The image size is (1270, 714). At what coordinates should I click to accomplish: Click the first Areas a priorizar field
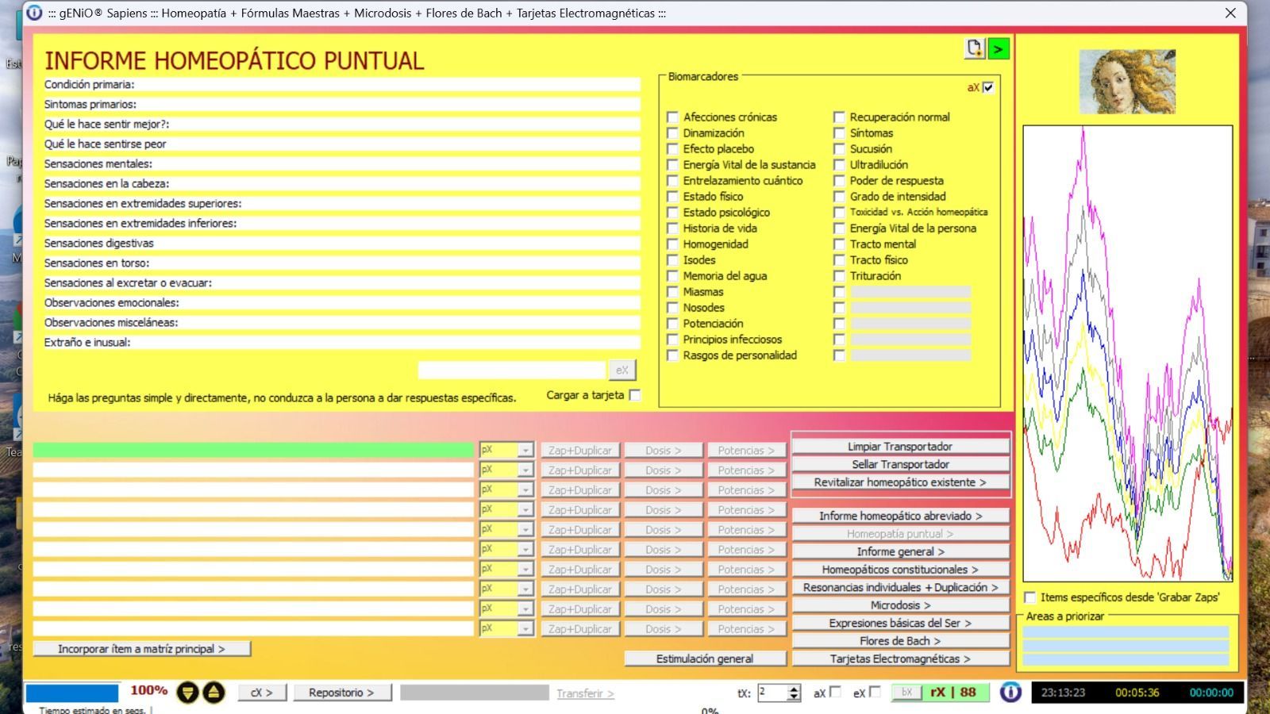(1126, 632)
